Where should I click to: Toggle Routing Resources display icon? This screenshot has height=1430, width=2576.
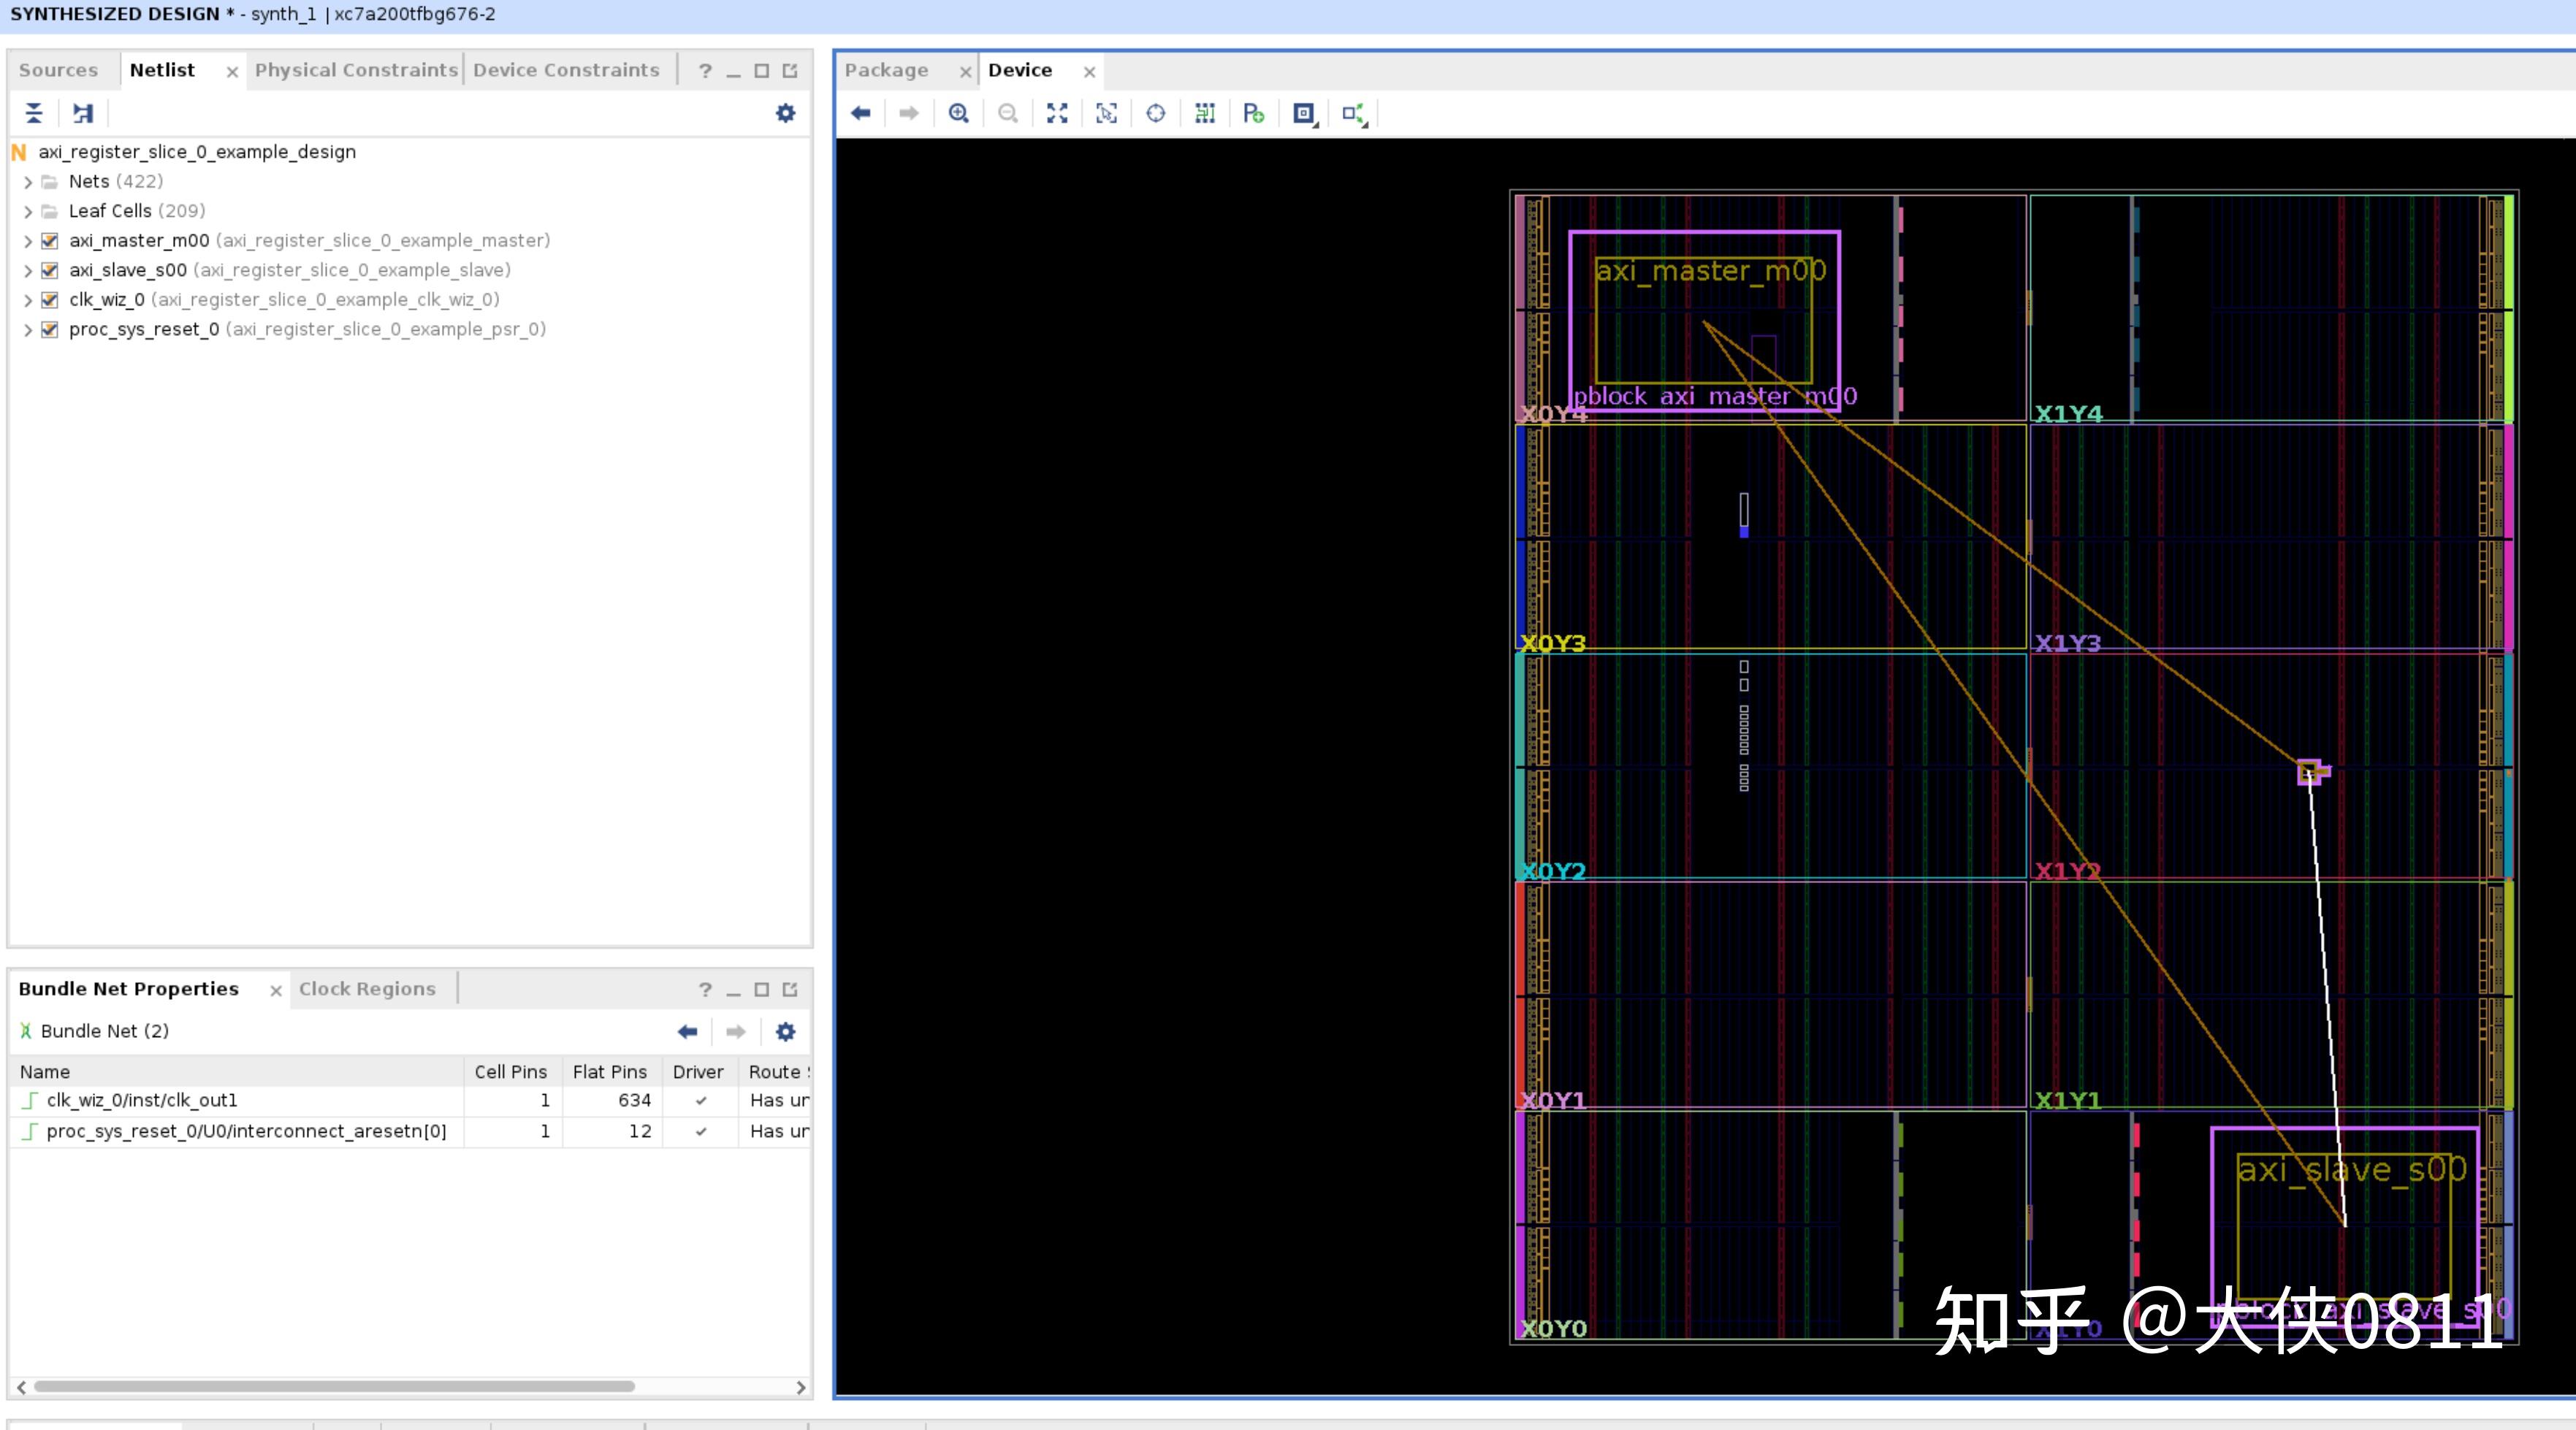coord(1204,113)
